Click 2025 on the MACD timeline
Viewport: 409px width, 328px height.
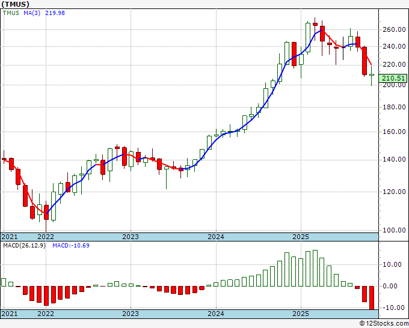tap(301, 314)
